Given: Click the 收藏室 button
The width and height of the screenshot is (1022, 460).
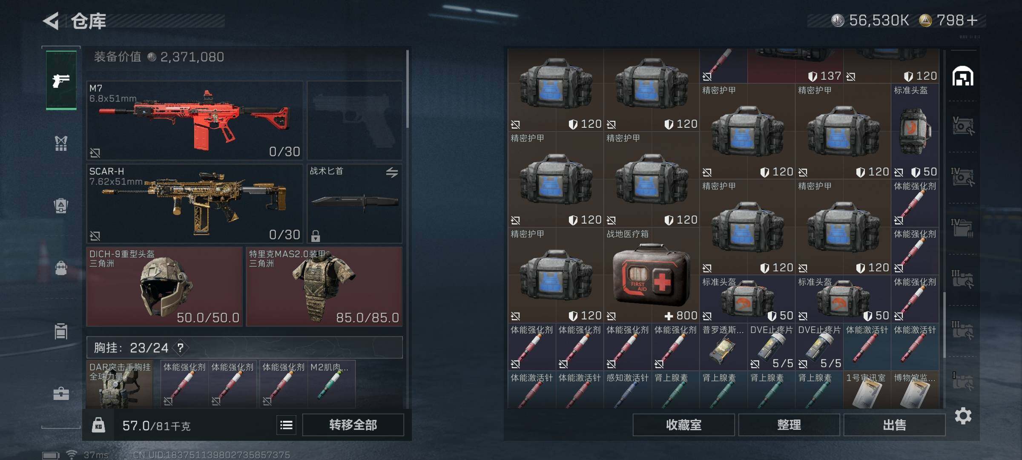Looking at the screenshot, I should [683, 425].
